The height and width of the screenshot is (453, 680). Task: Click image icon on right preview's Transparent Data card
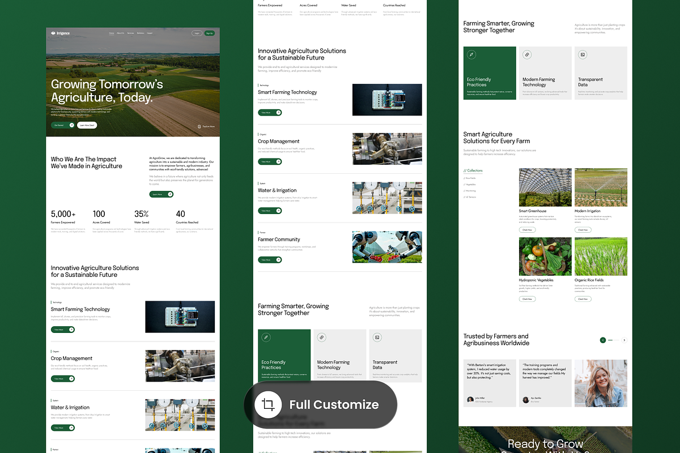coord(583,55)
